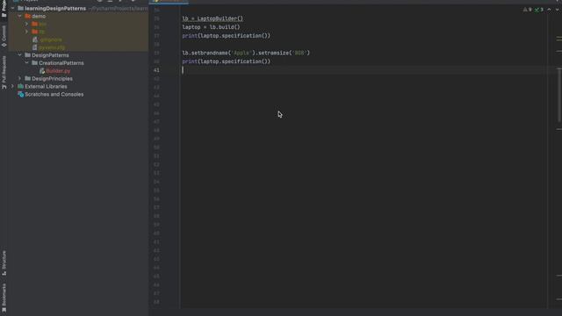Expand the upper collapsed subfolder inside demo

(x=27, y=24)
